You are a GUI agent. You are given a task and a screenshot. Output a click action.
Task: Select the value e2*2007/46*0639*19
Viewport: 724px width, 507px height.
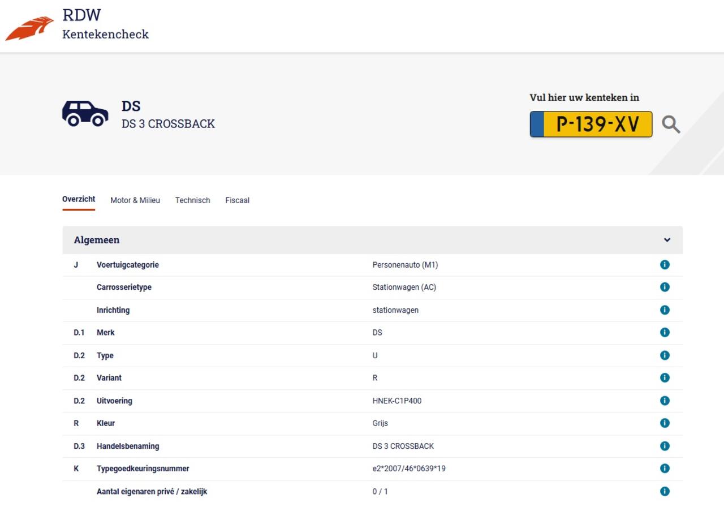coord(409,469)
